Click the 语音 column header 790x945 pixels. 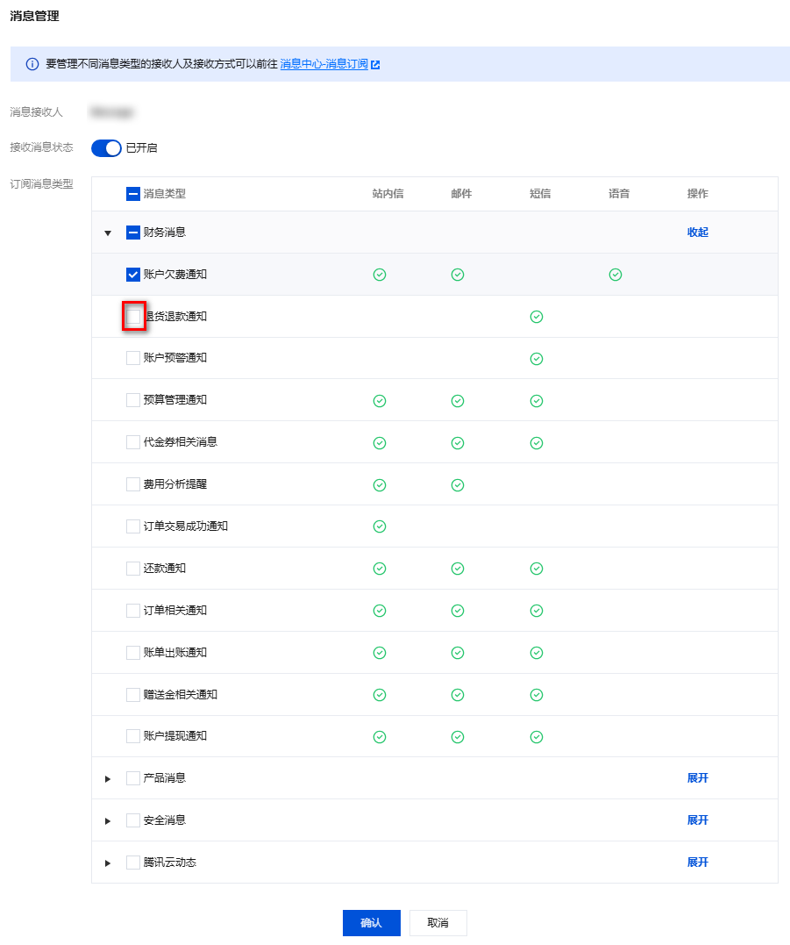point(619,194)
